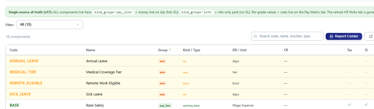Click the info badge in MEDICAL_TIER row
374x109 pixels.
click(x=162, y=72)
